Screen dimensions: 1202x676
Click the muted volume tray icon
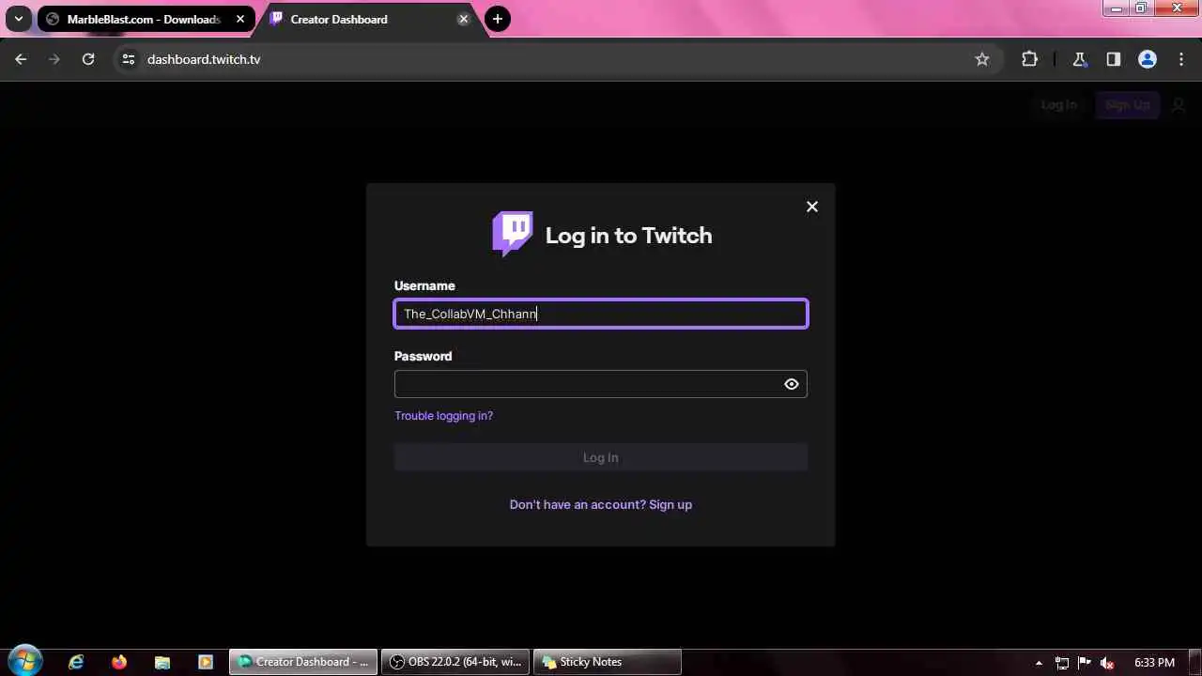pyautogui.click(x=1107, y=663)
